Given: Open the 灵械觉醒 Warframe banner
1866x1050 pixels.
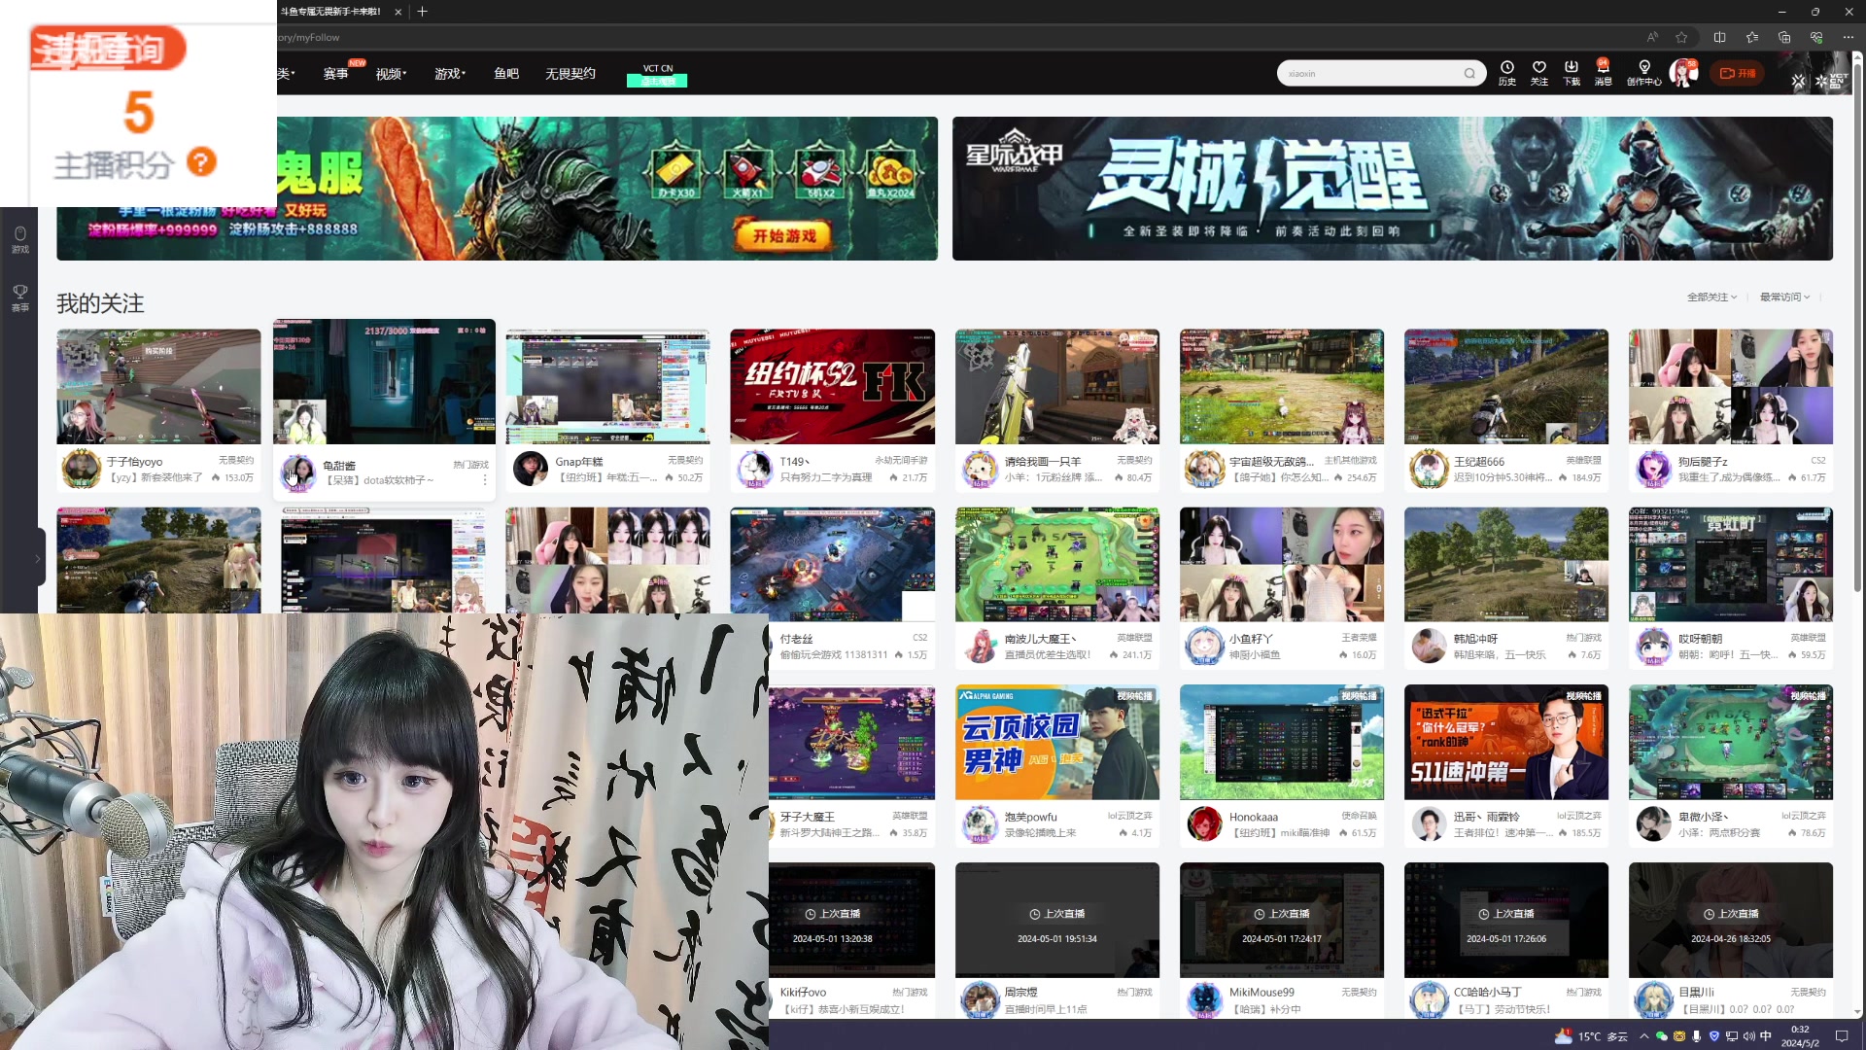Looking at the screenshot, I should pyautogui.click(x=1392, y=189).
